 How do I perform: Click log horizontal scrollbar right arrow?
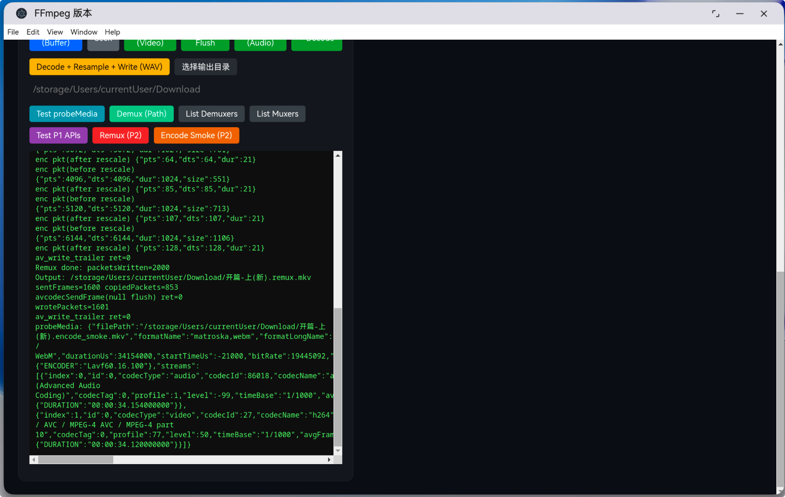coord(329,460)
